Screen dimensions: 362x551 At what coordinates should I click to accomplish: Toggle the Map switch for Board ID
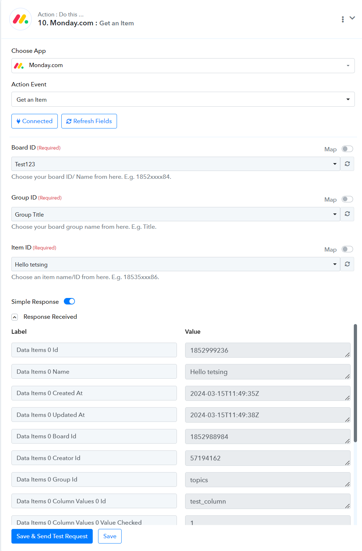pyautogui.click(x=347, y=149)
